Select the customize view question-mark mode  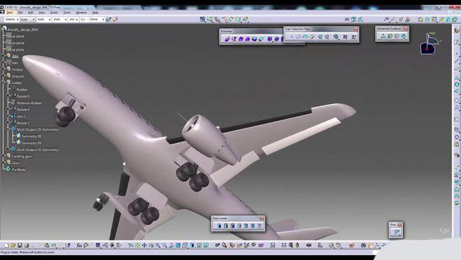click(260, 226)
